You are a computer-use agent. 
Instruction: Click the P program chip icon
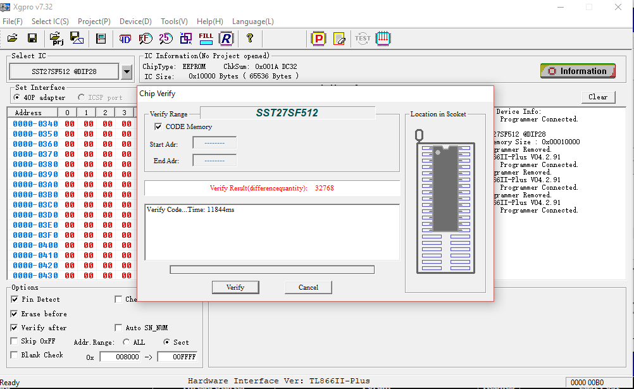[319, 39]
